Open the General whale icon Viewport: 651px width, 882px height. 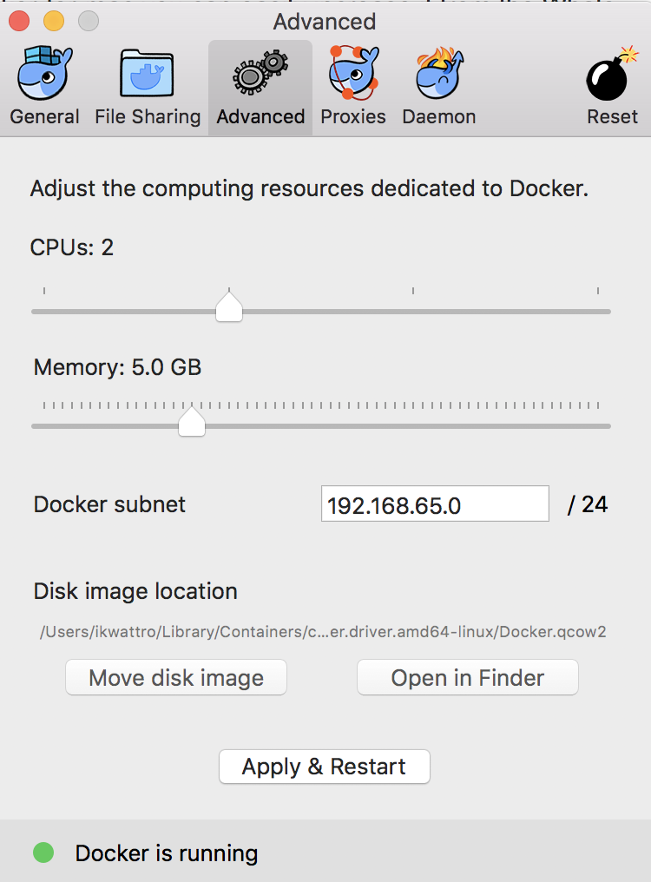coord(44,74)
